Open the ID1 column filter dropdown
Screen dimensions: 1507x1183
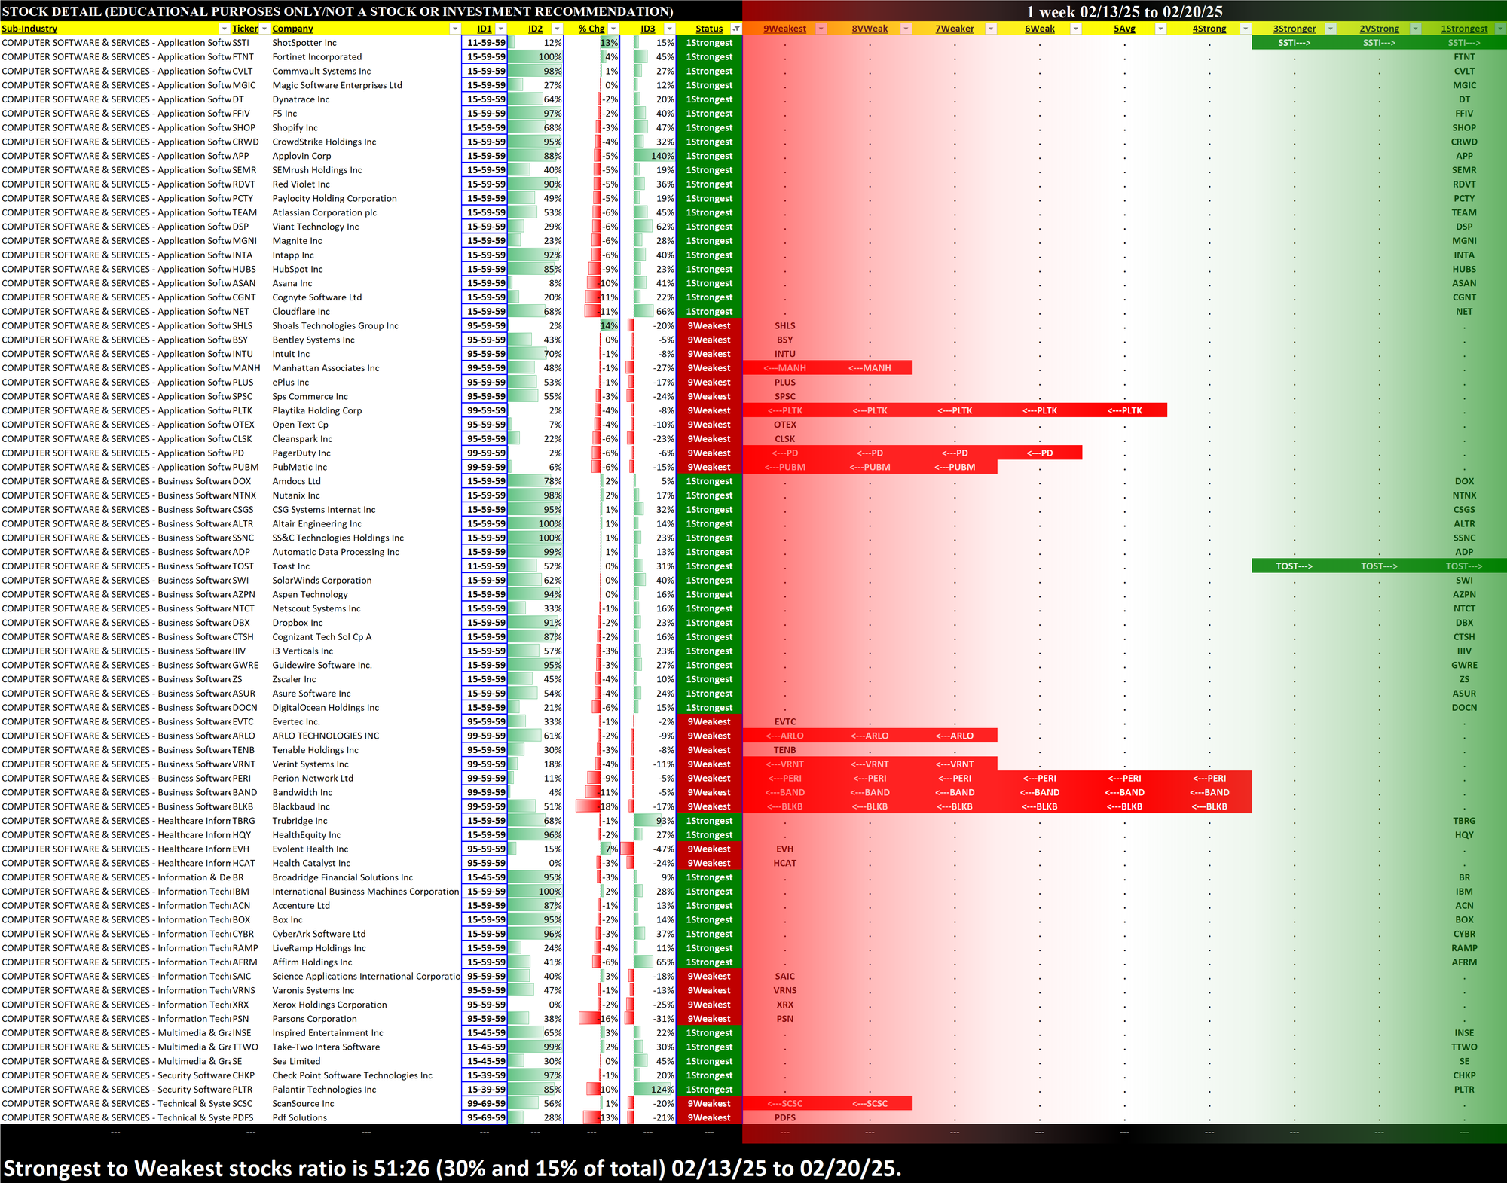[501, 29]
